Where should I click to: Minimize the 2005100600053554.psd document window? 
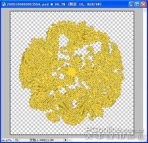tap(131, 4)
